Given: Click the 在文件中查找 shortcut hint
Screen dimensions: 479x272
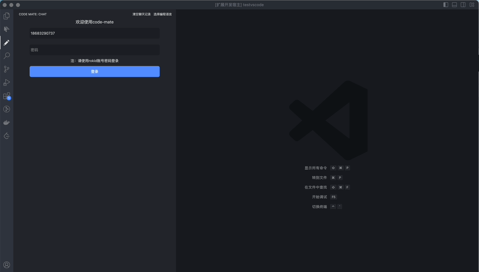Looking at the screenshot, I should point(316,187).
